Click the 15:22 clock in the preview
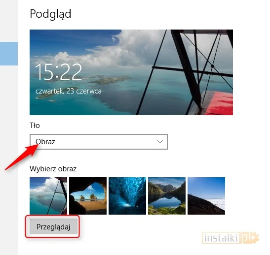The height and width of the screenshot is (255, 270). [58, 71]
